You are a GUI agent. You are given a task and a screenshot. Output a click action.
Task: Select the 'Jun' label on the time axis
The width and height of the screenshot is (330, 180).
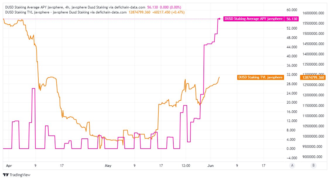[210, 165]
